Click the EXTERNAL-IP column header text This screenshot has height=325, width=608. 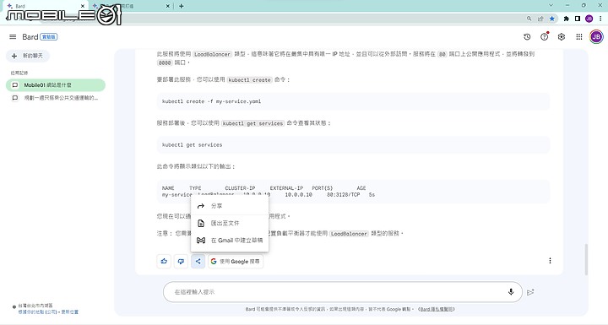point(286,188)
